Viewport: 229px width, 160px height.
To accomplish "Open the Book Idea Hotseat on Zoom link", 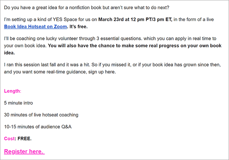I will coord(35,27).
